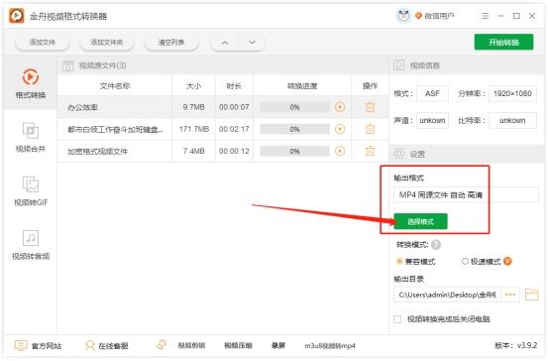This screenshot has height=361, width=548.
Task: Click the 时长 duration column header
Action: click(234, 85)
